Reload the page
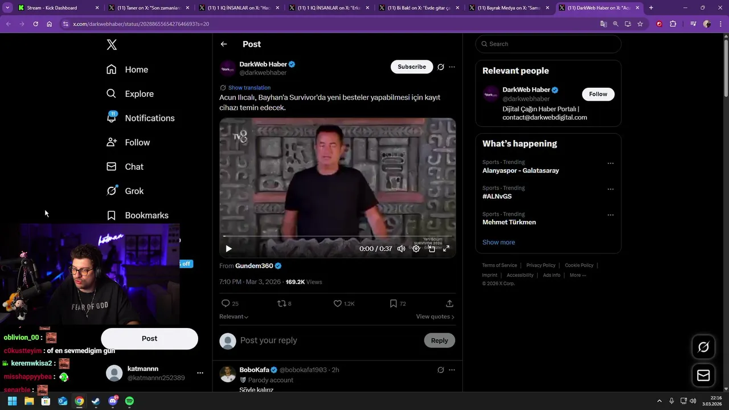 tap(35, 24)
